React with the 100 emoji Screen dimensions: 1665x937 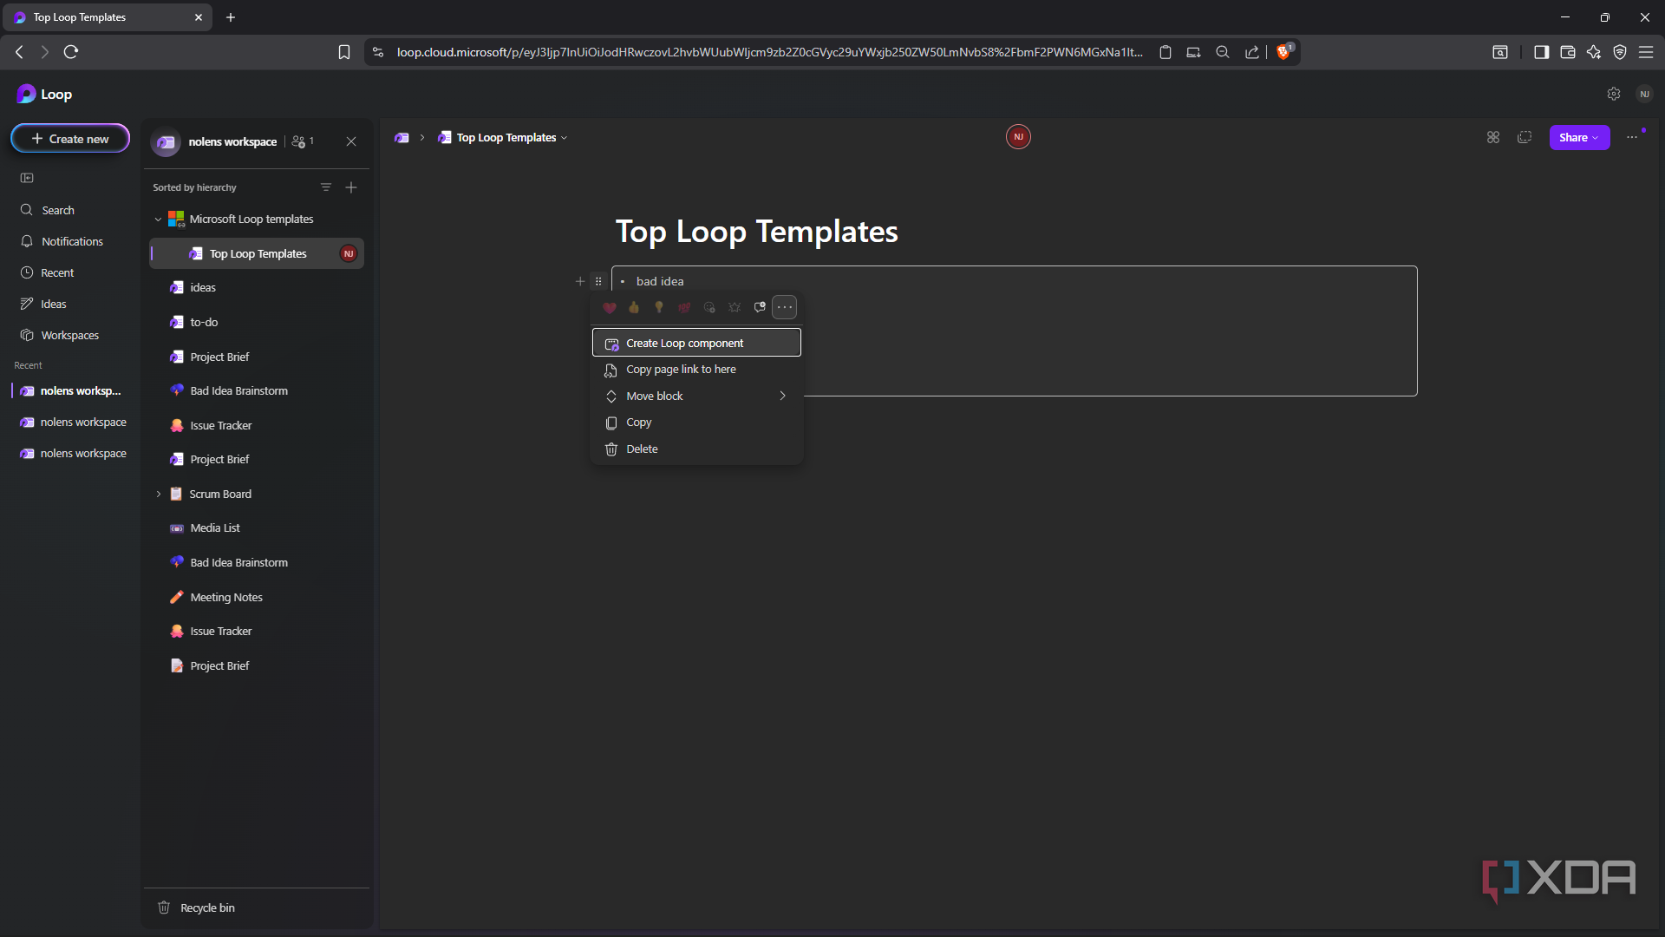tap(684, 307)
